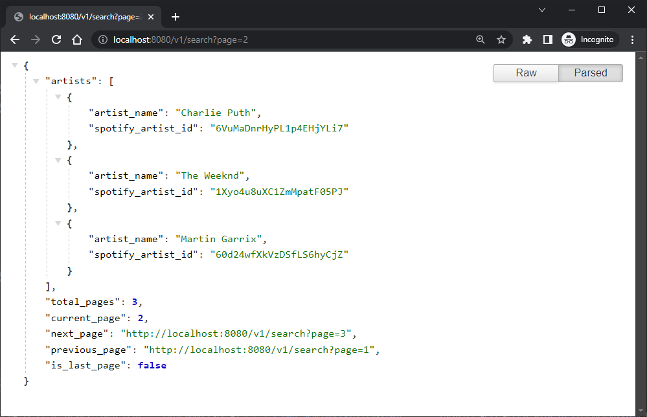The width and height of the screenshot is (647, 417).
Task: Collapse the root JSON object
Action: tap(14, 65)
